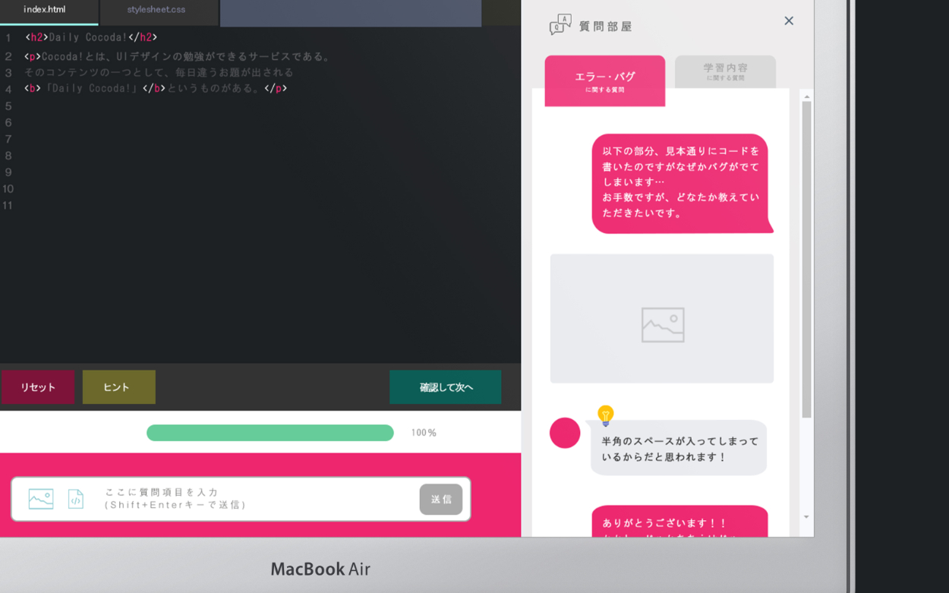The image size is (949, 593).
Task: Open the image placeholder in chat
Action: pos(662,318)
